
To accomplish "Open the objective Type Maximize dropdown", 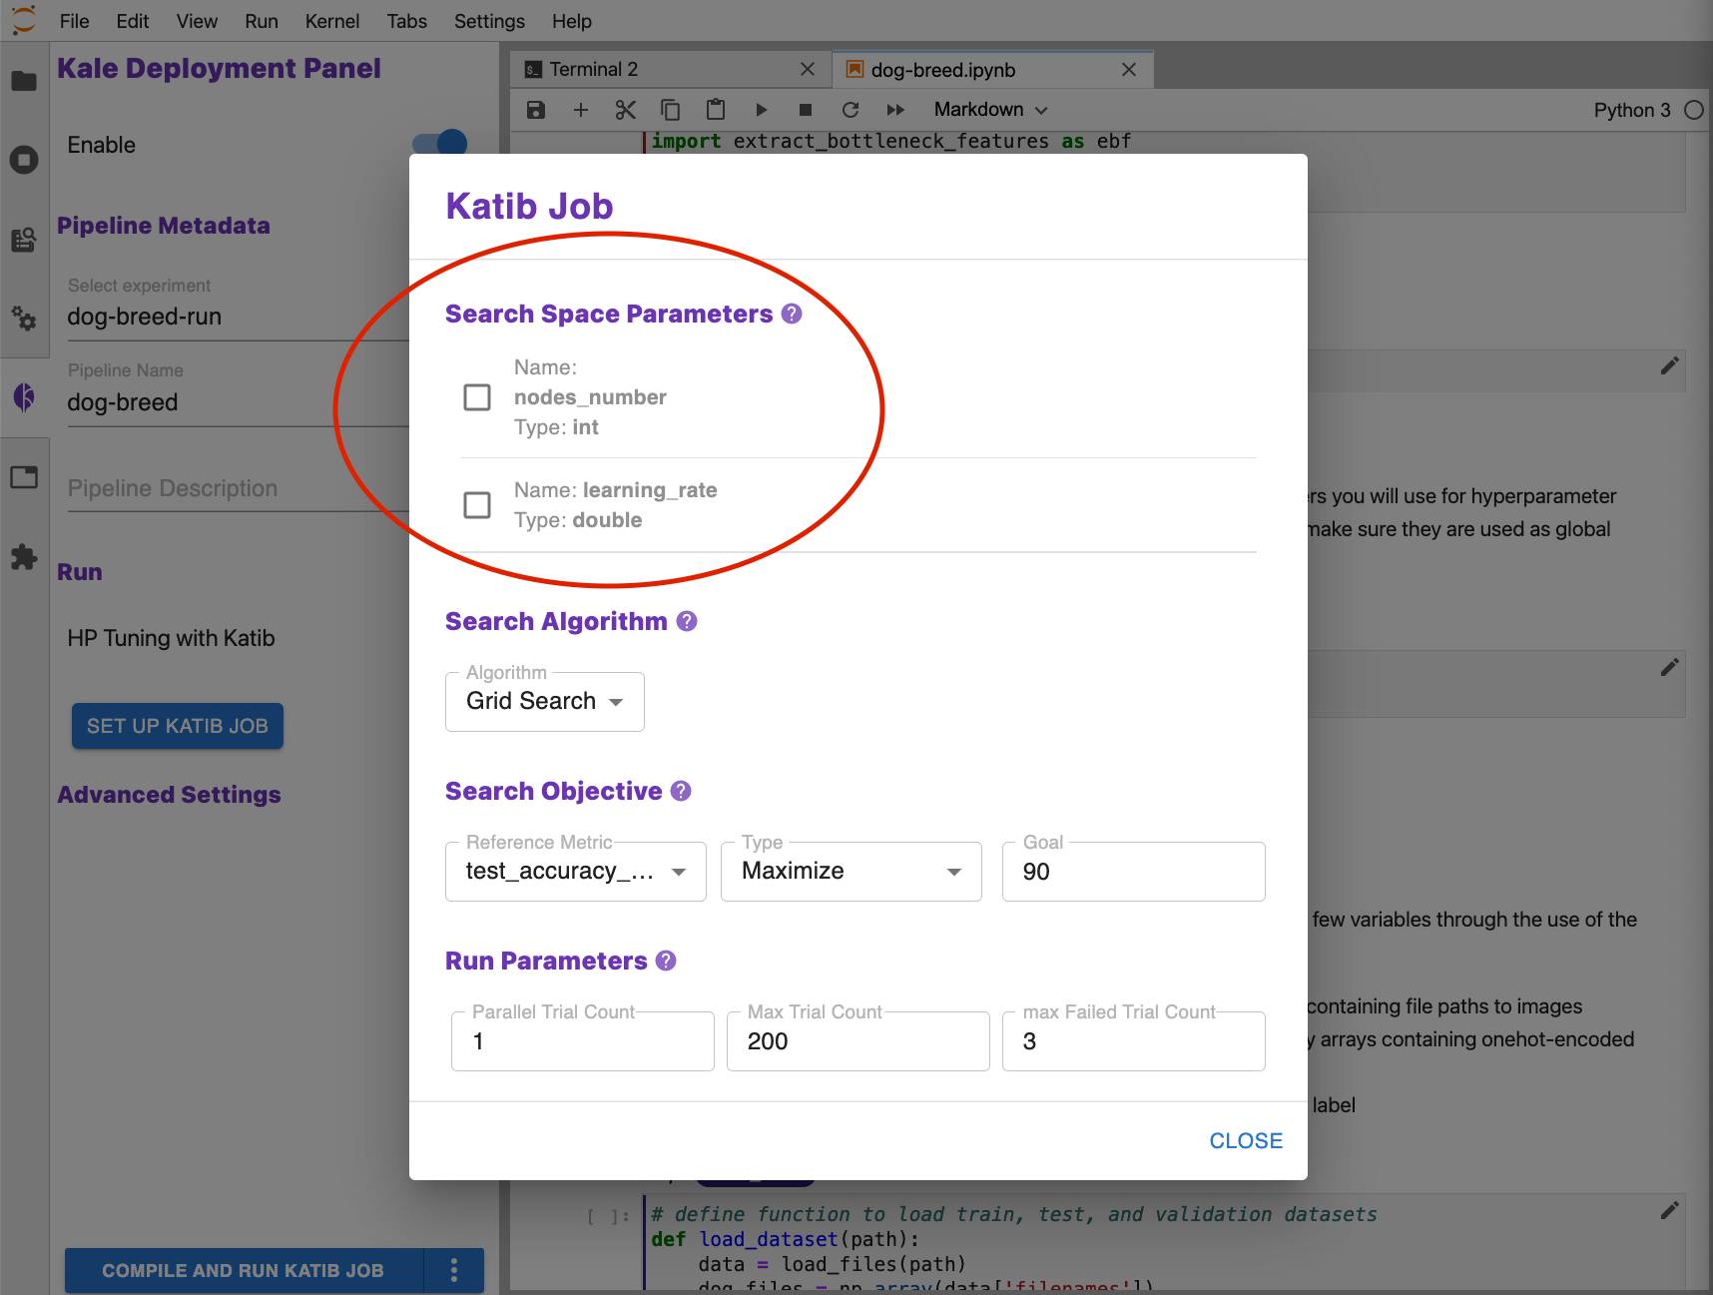I will tap(852, 871).
